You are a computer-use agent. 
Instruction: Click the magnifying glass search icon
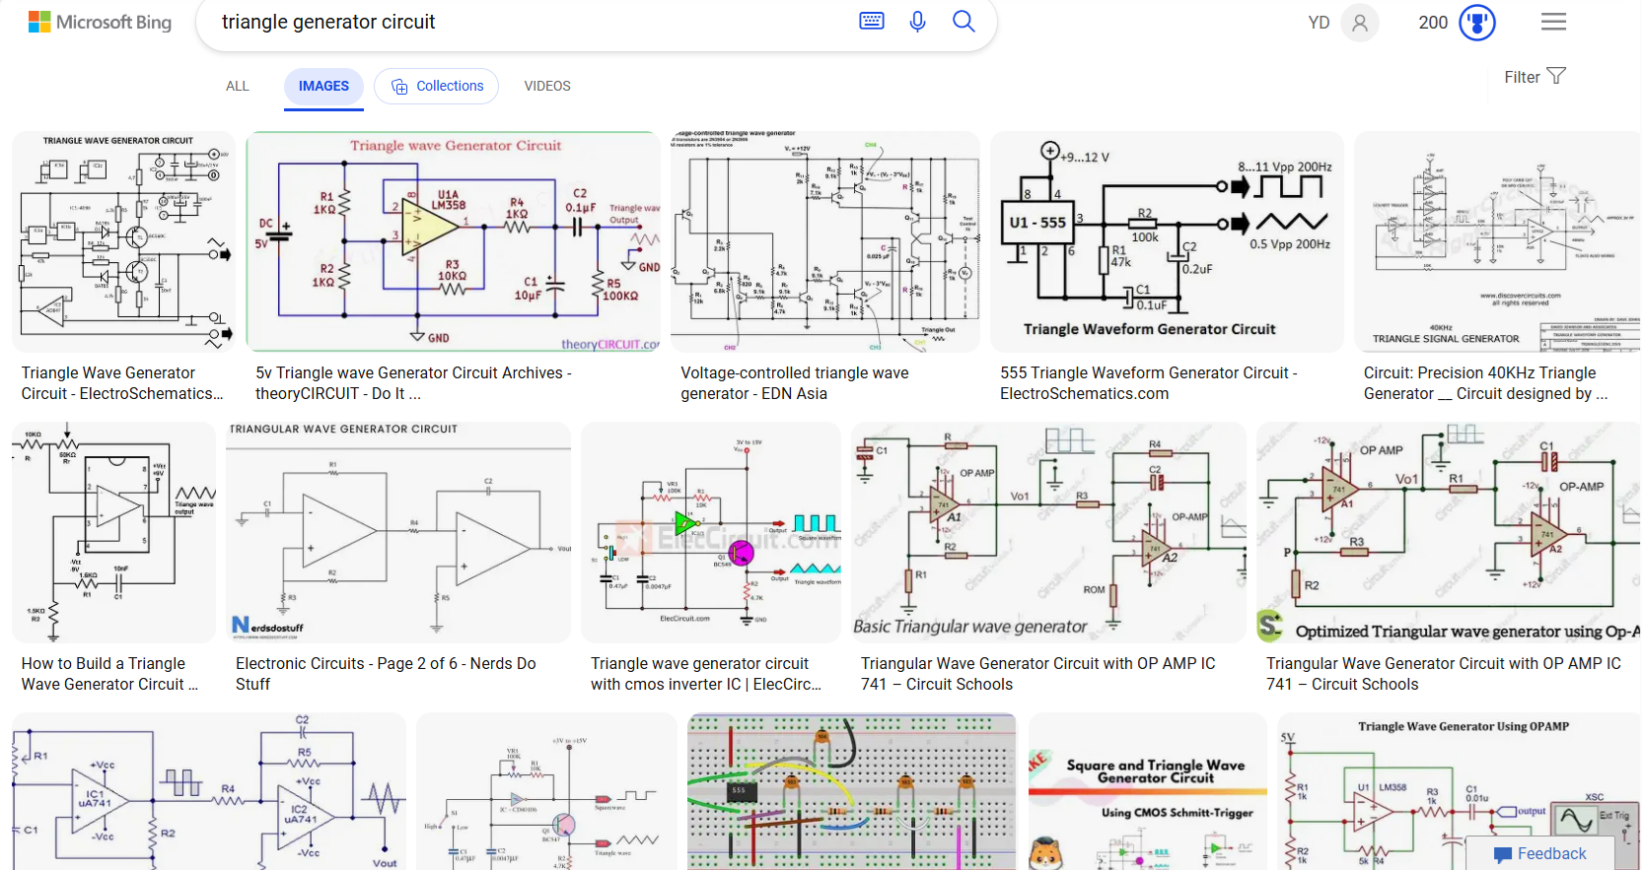pyautogui.click(x=964, y=21)
